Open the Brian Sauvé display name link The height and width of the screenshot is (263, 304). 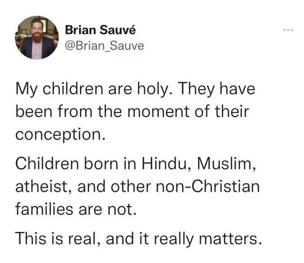pos(100,30)
